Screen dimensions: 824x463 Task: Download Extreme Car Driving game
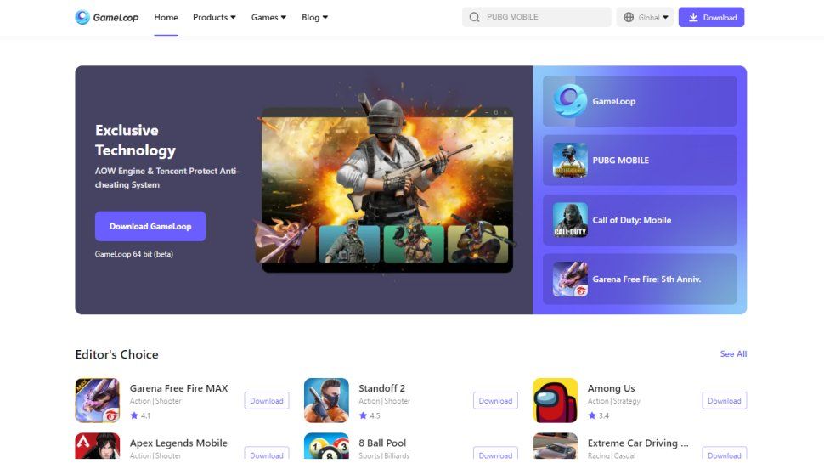(x=724, y=454)
